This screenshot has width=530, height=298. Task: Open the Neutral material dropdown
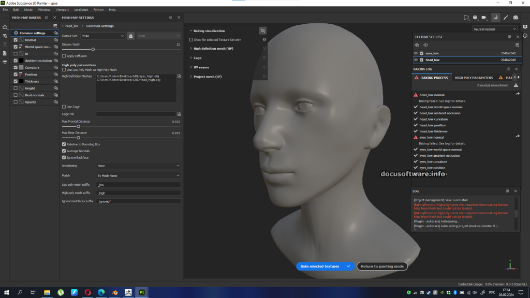click(x=494, y=29)
